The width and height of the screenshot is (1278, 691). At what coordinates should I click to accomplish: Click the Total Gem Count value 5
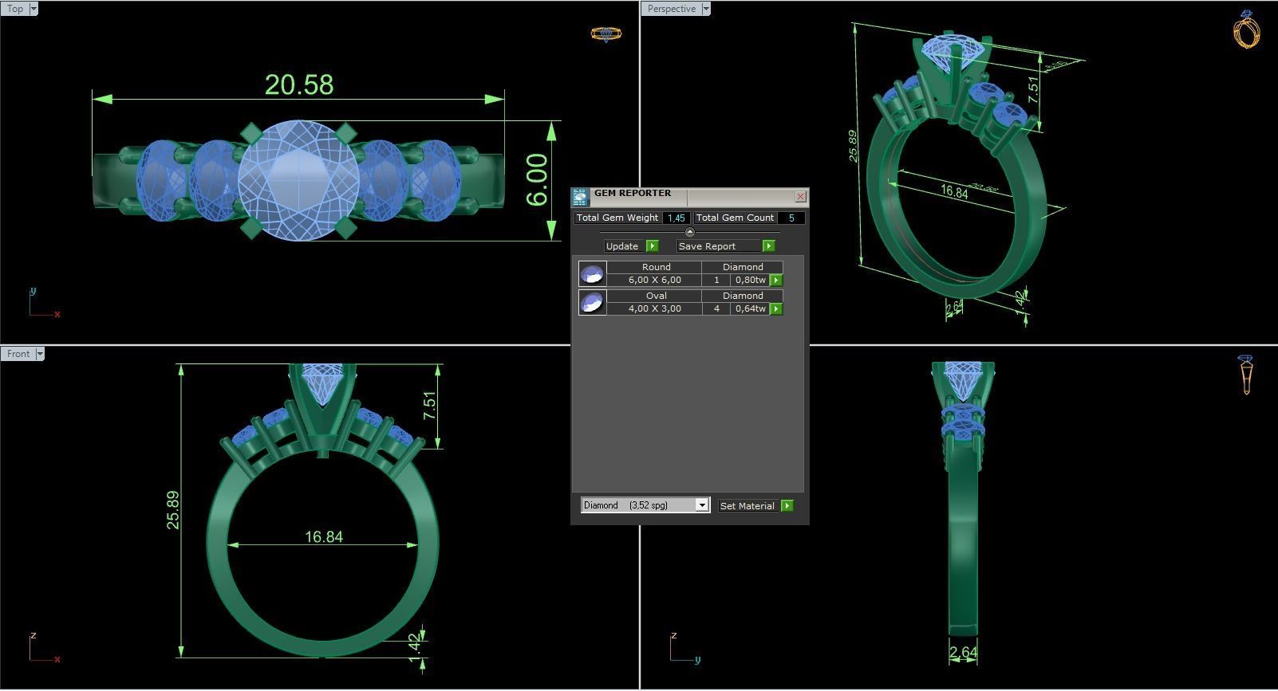coord(791,218)
